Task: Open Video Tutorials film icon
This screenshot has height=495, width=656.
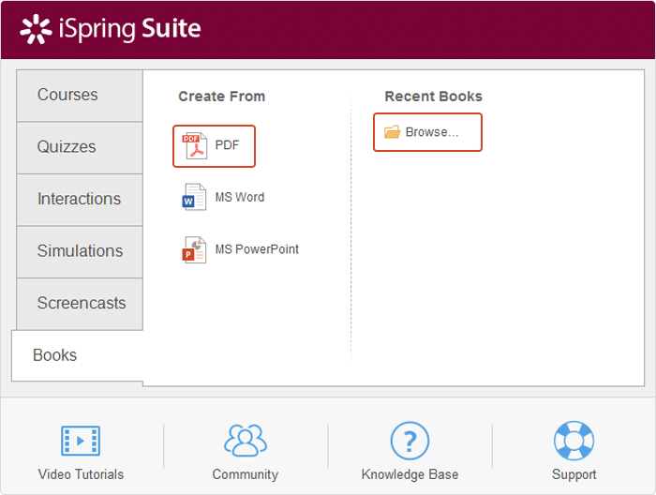Action: [81, 440]
